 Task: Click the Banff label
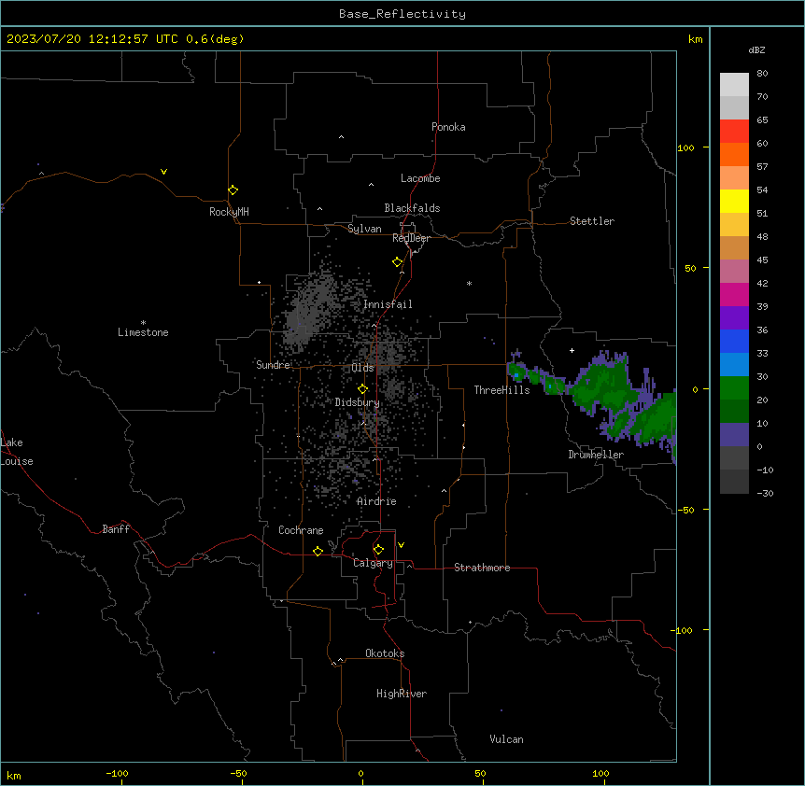tap(116, 529)
